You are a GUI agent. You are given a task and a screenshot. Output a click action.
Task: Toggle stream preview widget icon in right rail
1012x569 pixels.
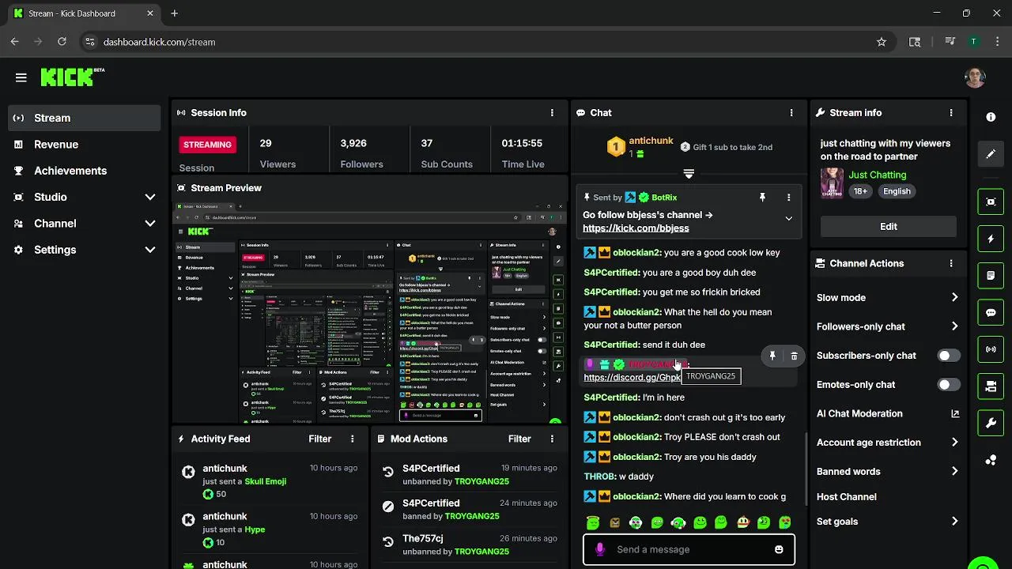pyautogui.click(x=991, y=202)
